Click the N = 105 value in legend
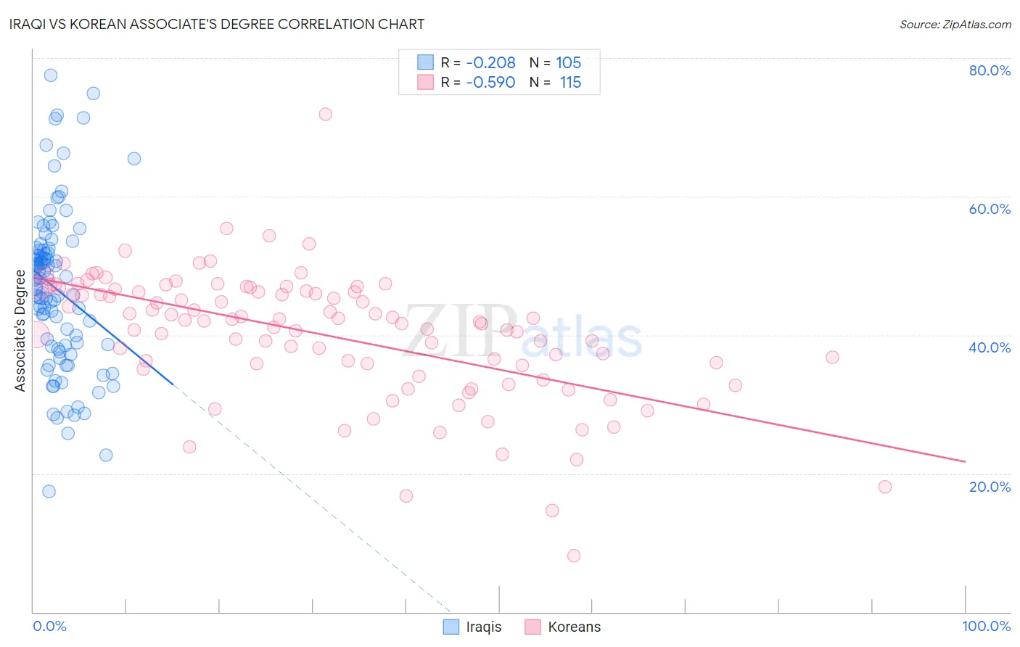 tap(556, 62)
